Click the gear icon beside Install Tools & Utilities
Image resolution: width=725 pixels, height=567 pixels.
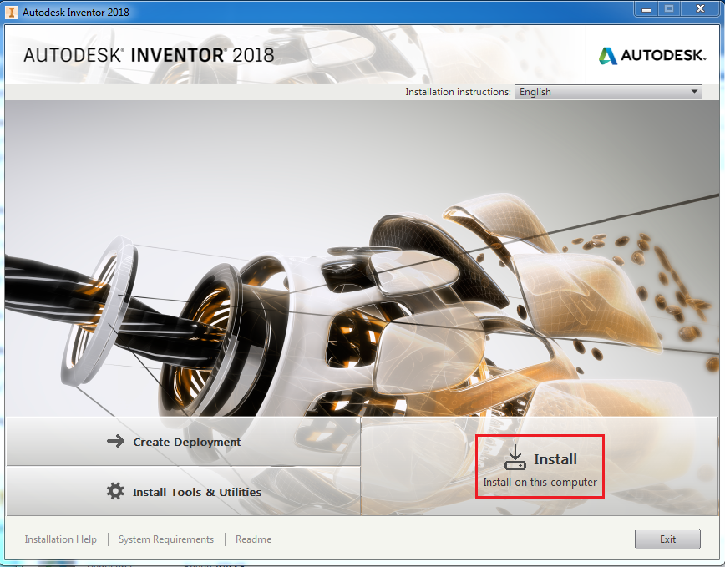point(115,491)
